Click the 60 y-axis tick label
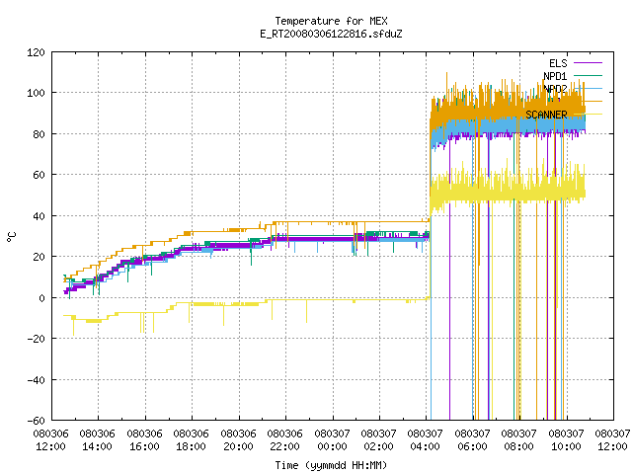The image size is (632, 474). pyautogui.click(x=39, y=175)
